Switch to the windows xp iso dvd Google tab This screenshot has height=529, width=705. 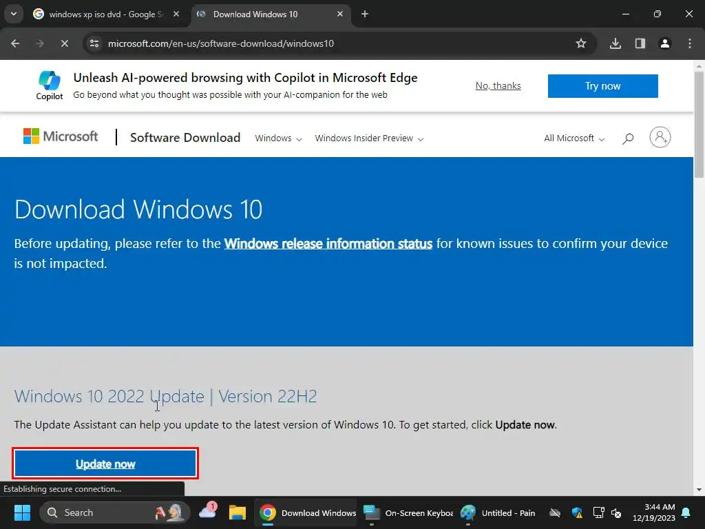[x=106, y=14]
